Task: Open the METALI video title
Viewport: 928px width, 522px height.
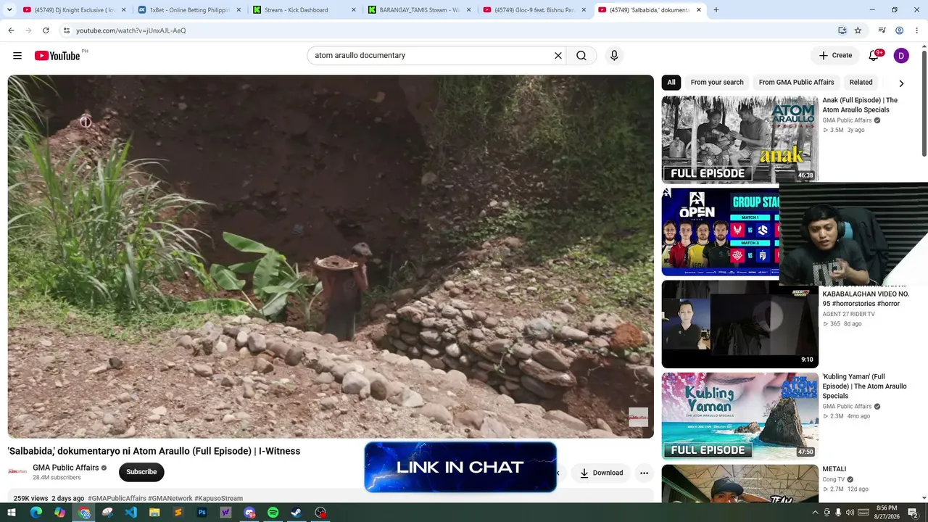Action: (834, 469)
